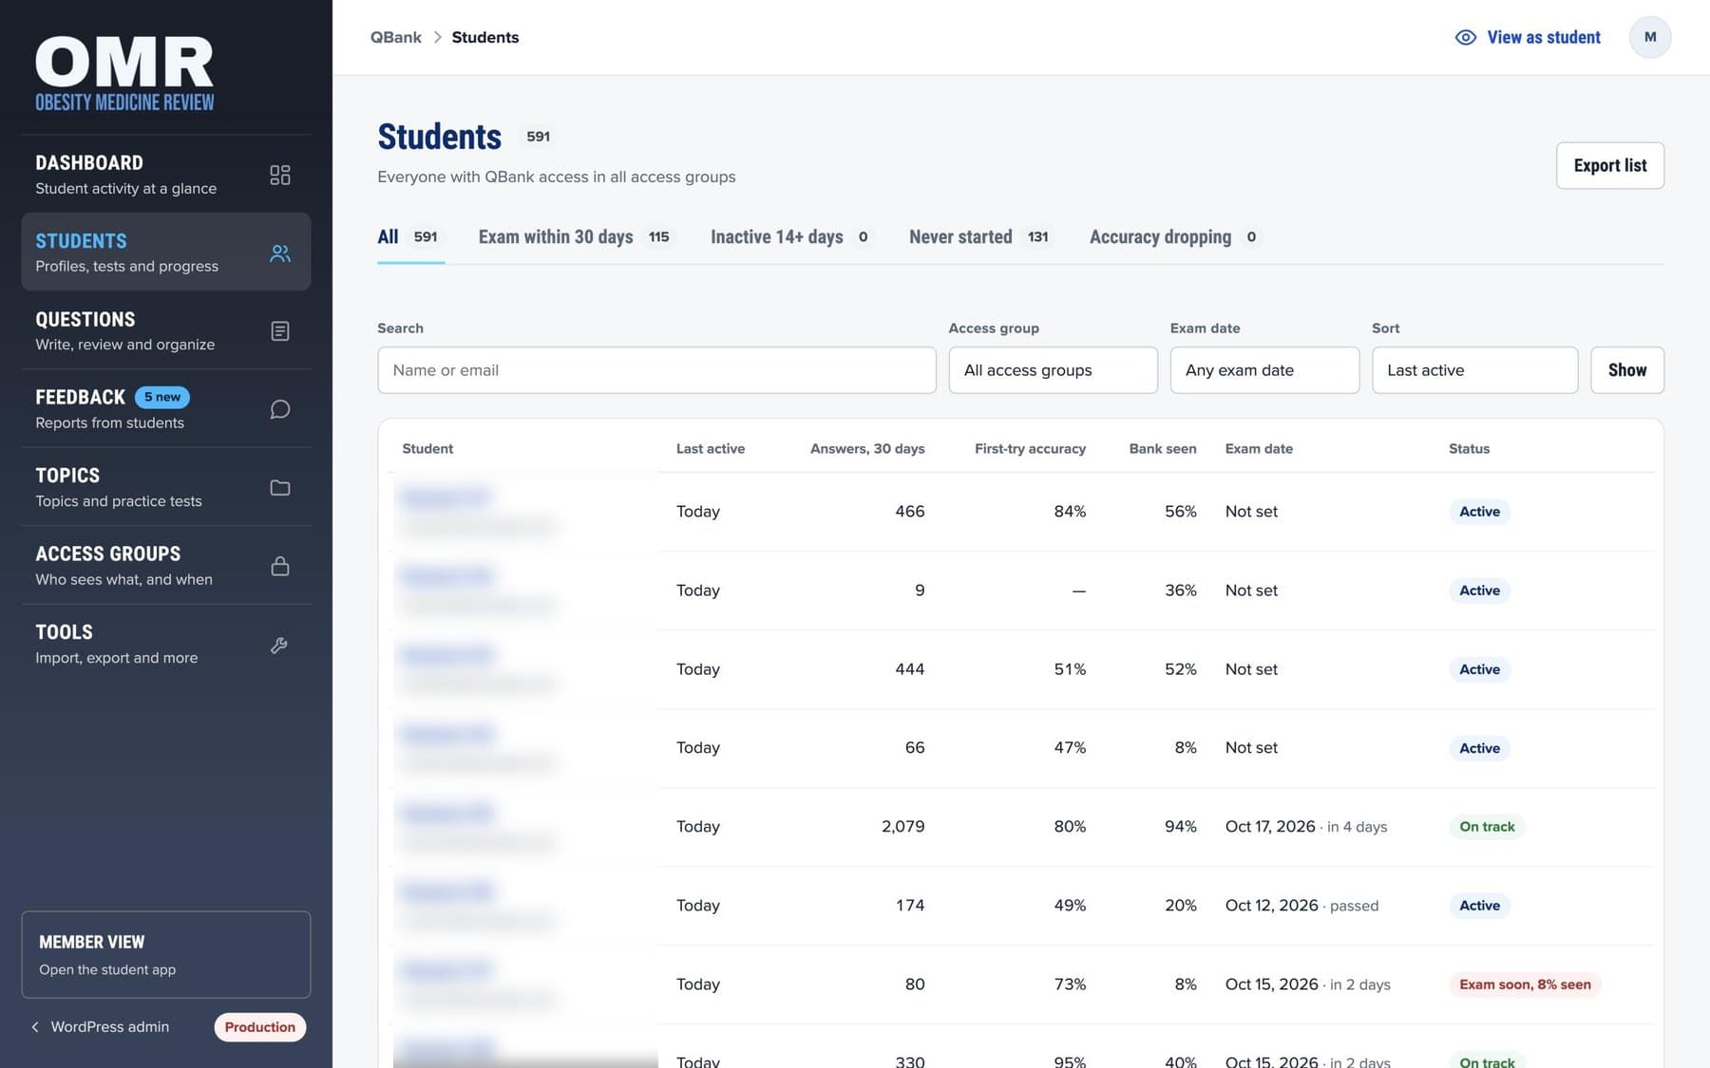Open the Access group dropdown
The image size is (1710, 1068).
point(1053,370)
